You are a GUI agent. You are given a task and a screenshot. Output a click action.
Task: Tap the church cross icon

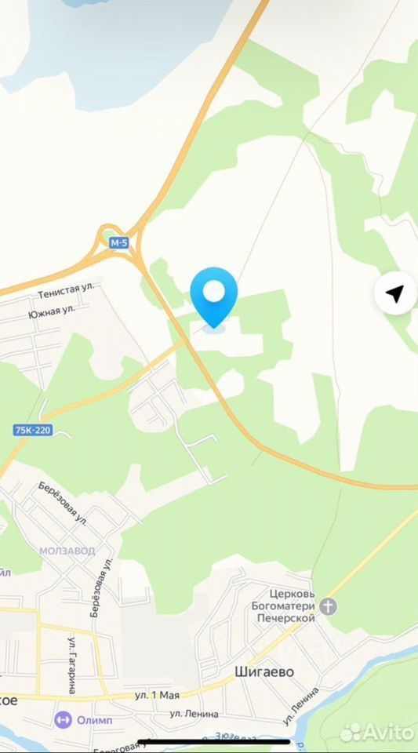point(329,606)
